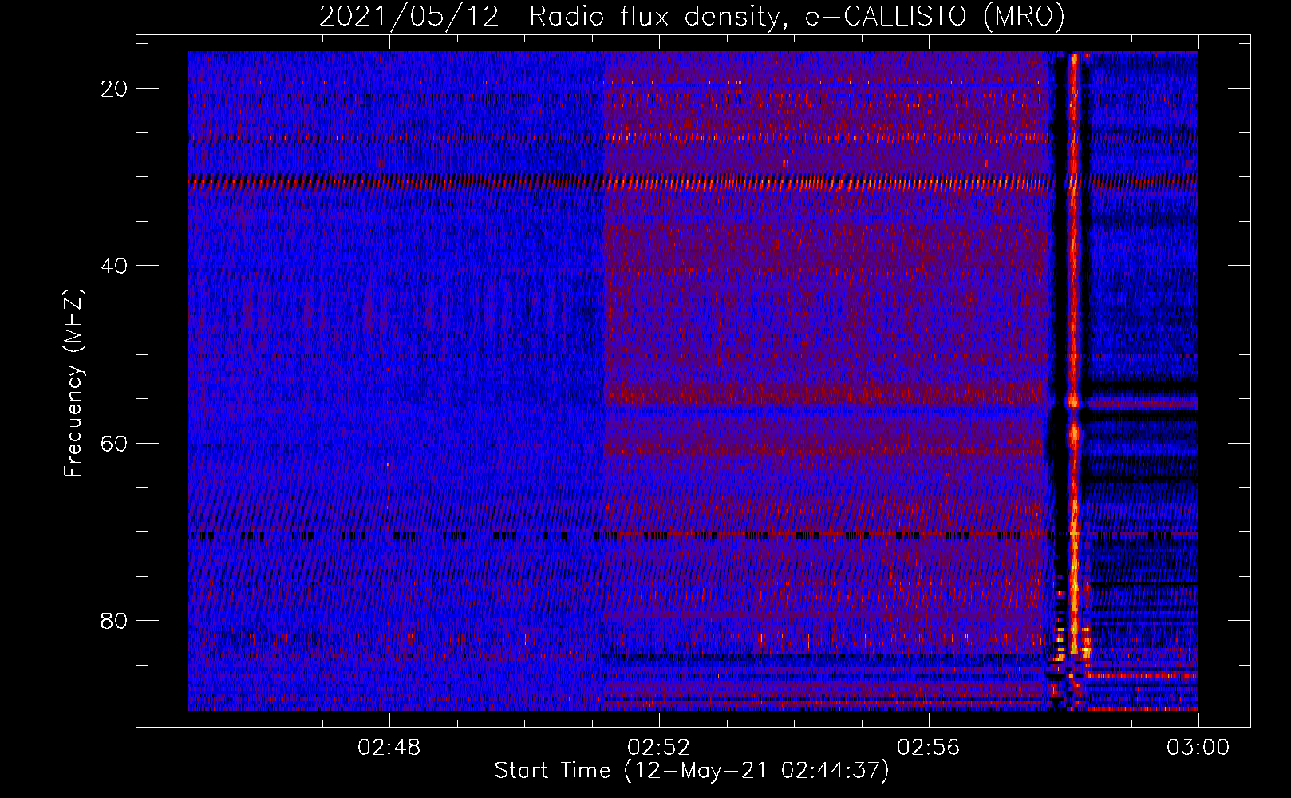This screenshot has width=1291, height=798.
Task: Click the 02:48 time tick label
Action: pyautogui.click(x=389, y=748)
